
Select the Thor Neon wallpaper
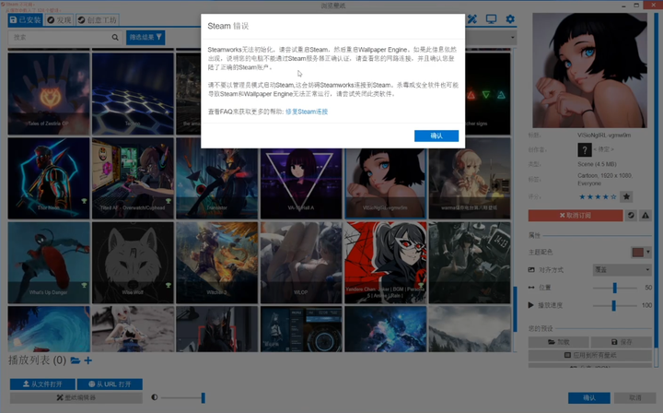[49, 178]
